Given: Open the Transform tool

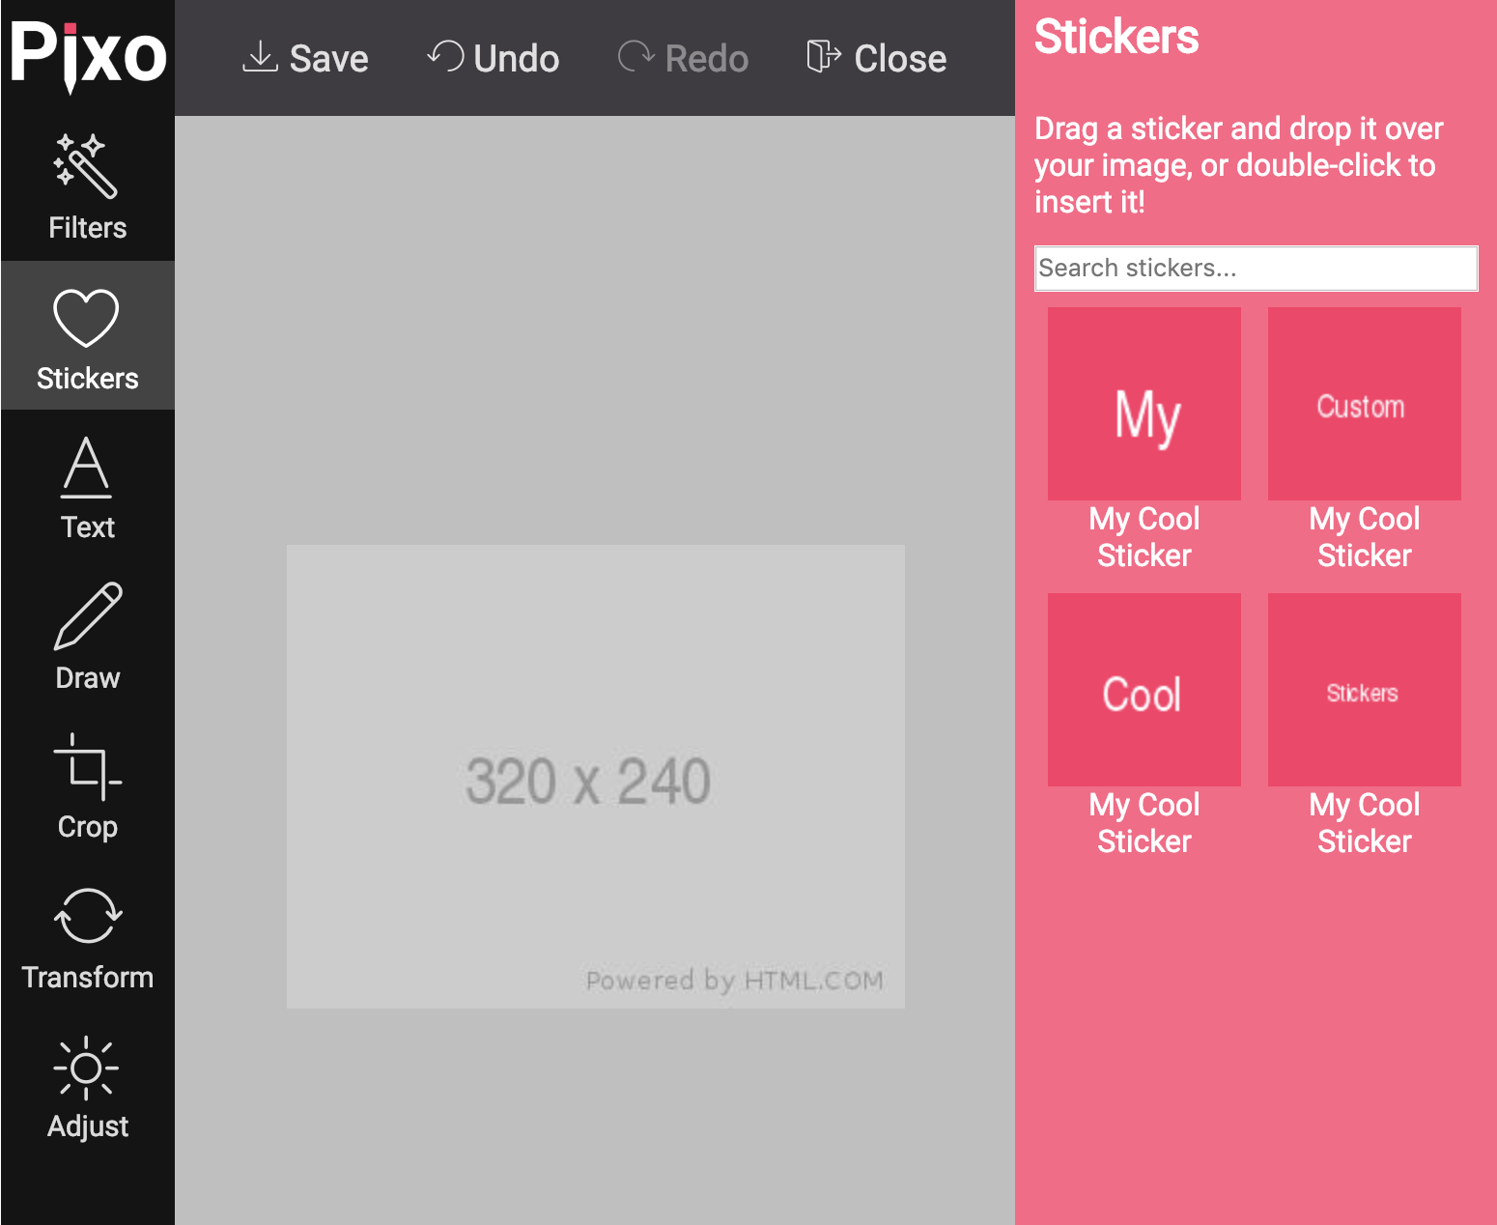Looking at the screenshot, I should [x=87, y=937].
